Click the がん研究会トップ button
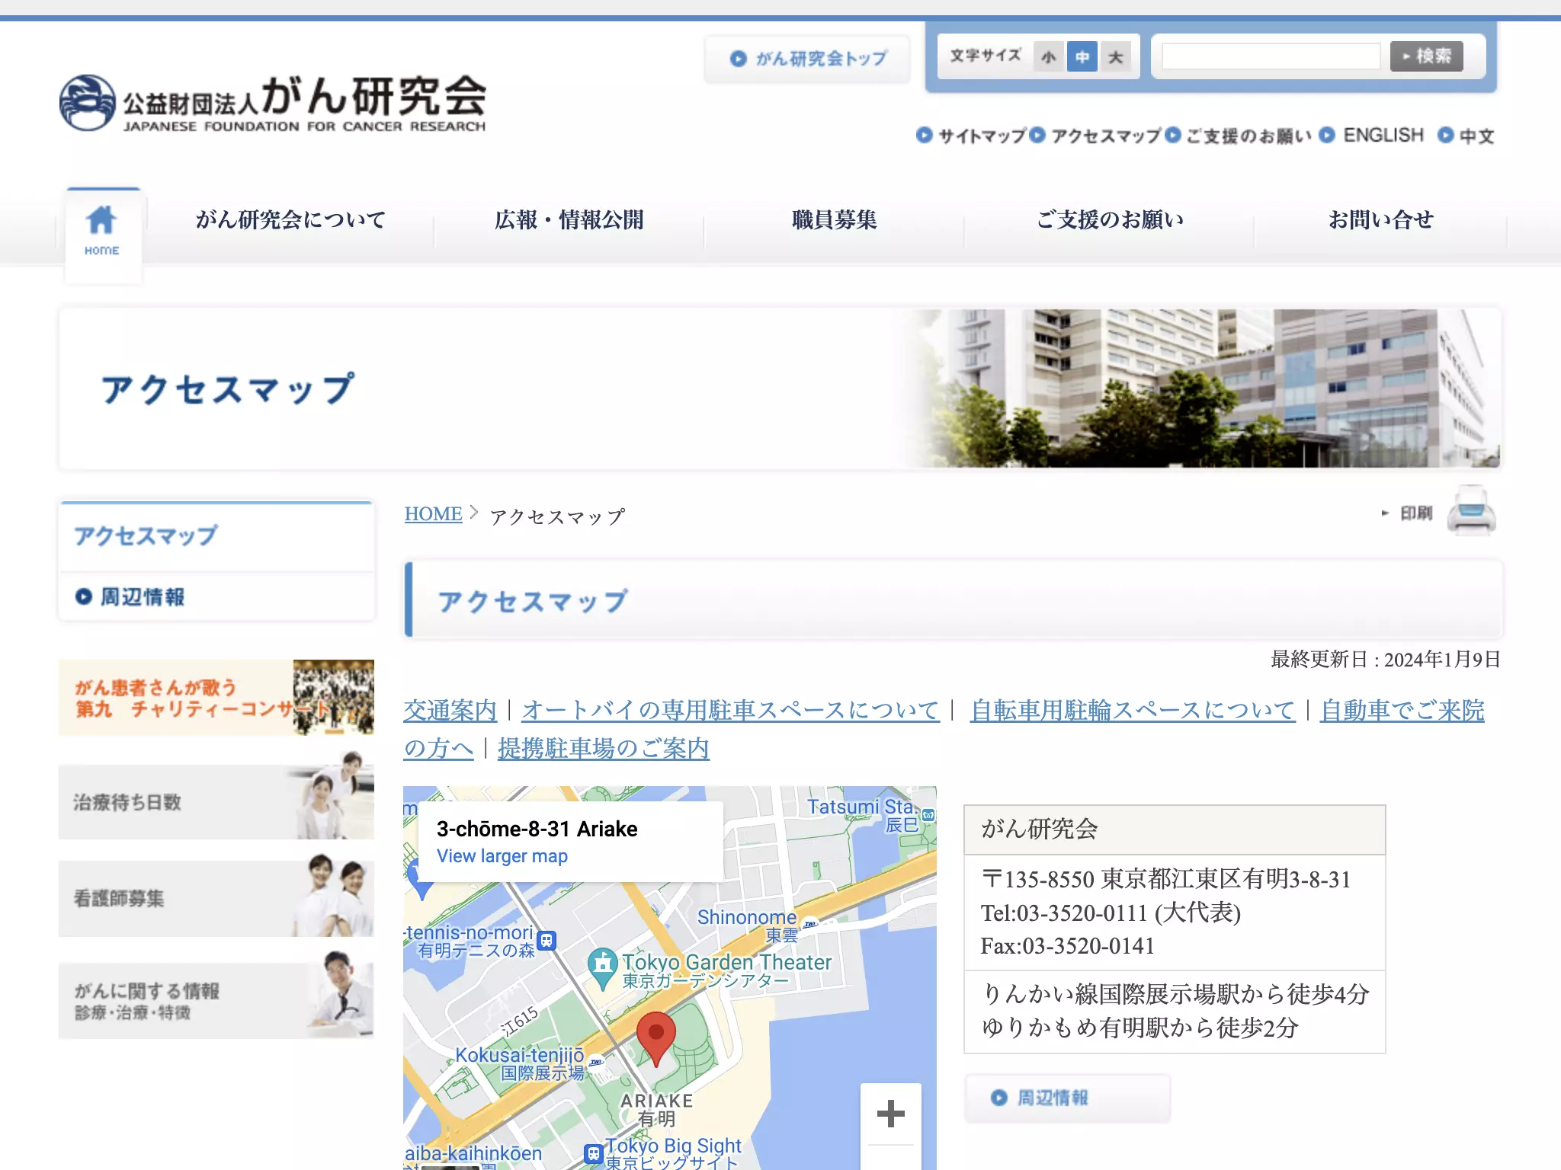Screen dimensions: 1561x1170 click(808, 59)
